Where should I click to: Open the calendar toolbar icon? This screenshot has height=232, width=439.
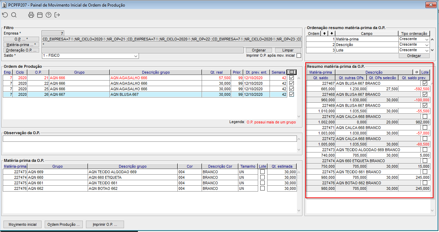click(40, 15)
